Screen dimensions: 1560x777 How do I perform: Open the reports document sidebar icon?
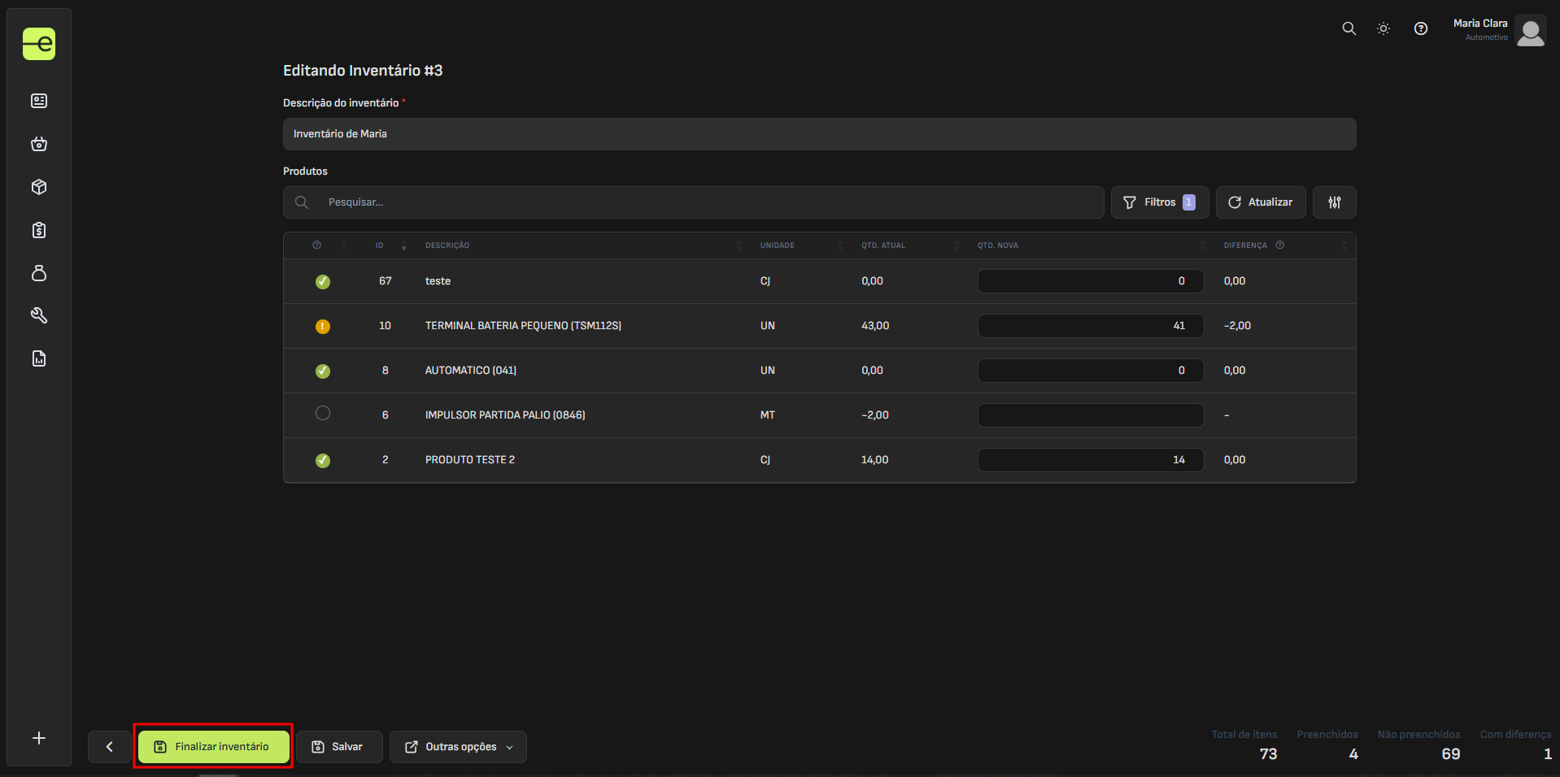pos(39,358)
